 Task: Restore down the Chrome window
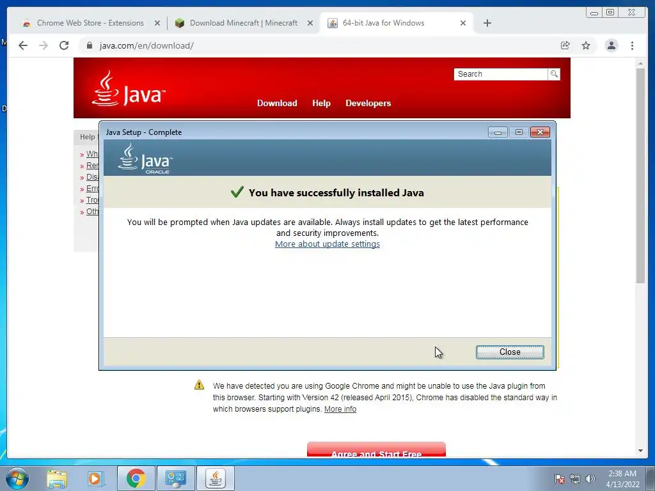tap(610, 13)
